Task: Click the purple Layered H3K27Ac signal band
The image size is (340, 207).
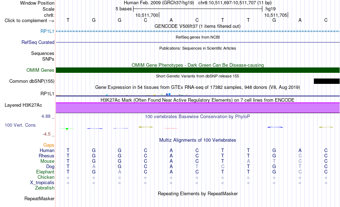Action: coord(198,108)
